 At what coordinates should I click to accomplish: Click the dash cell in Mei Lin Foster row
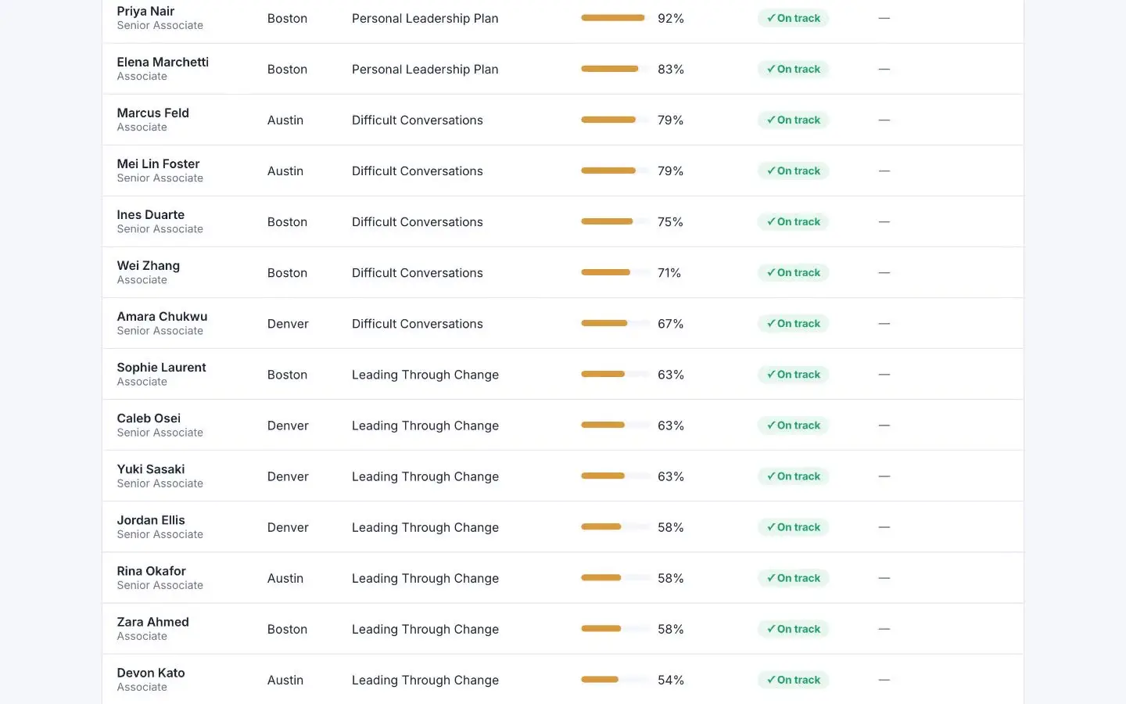[884, 171]
